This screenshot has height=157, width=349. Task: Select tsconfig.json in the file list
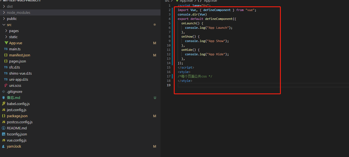coord(17,134)
